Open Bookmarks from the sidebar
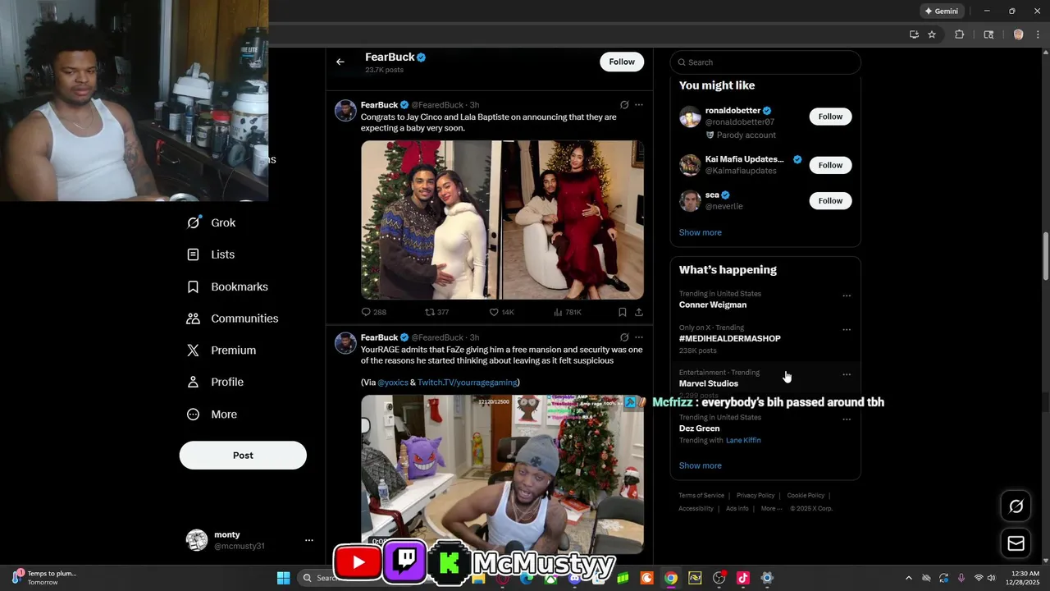The height and width of the screenshot is (591, 1050). point(227,286)
